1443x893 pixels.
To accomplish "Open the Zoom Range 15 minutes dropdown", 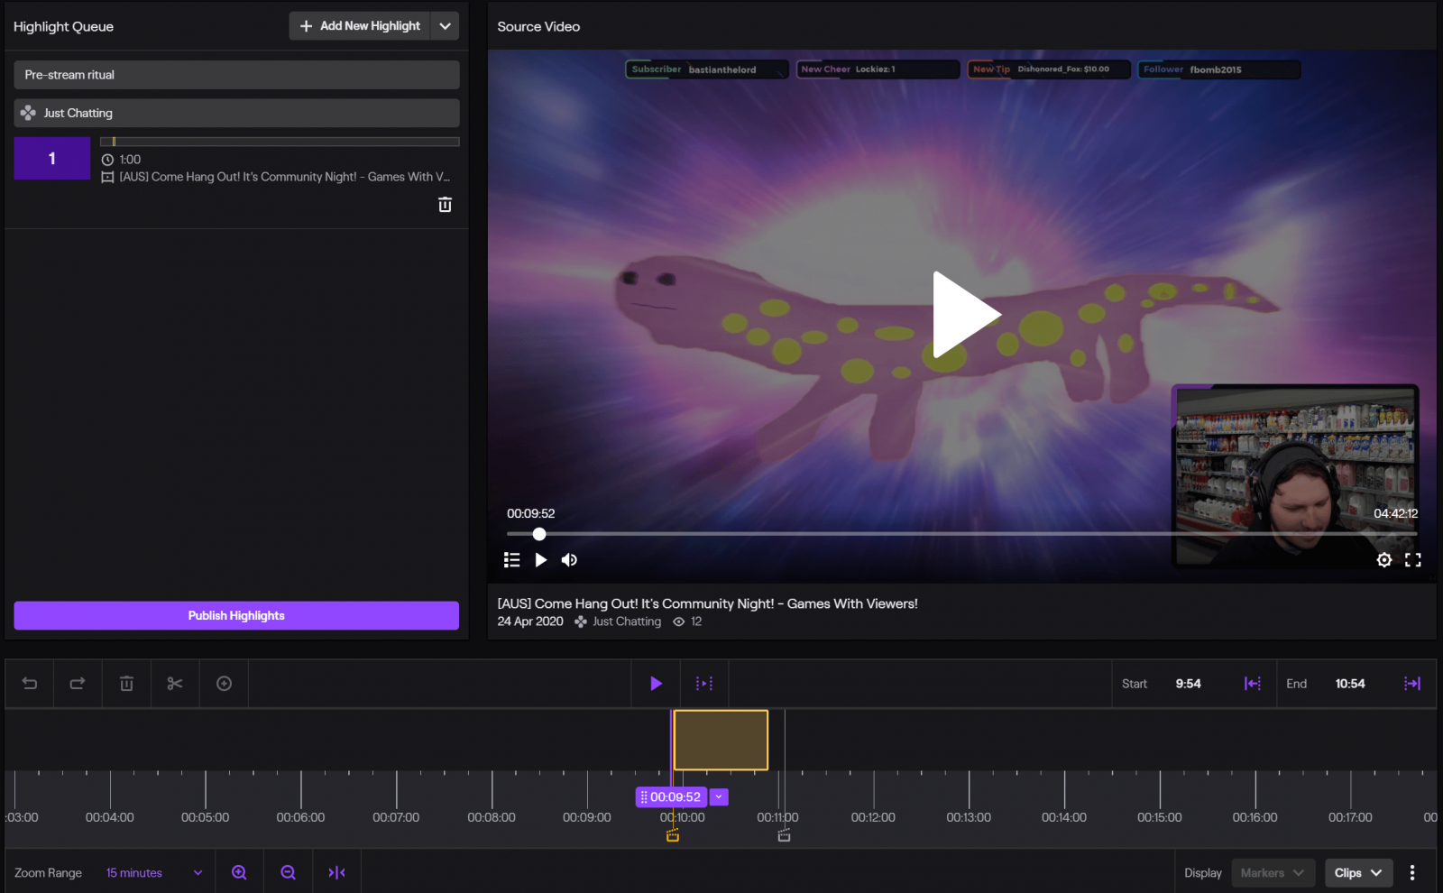I will click(153, 872).
